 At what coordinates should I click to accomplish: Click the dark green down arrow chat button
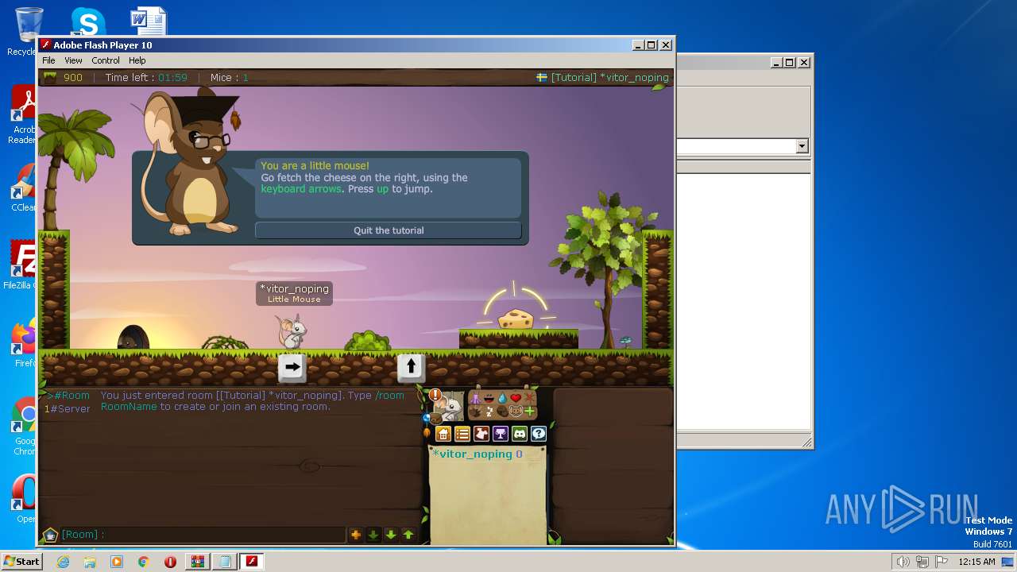coord(373,535)
